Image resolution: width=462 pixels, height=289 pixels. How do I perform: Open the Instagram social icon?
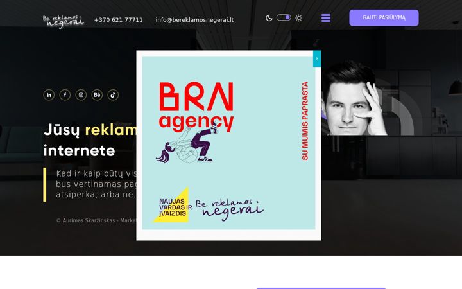81,95
